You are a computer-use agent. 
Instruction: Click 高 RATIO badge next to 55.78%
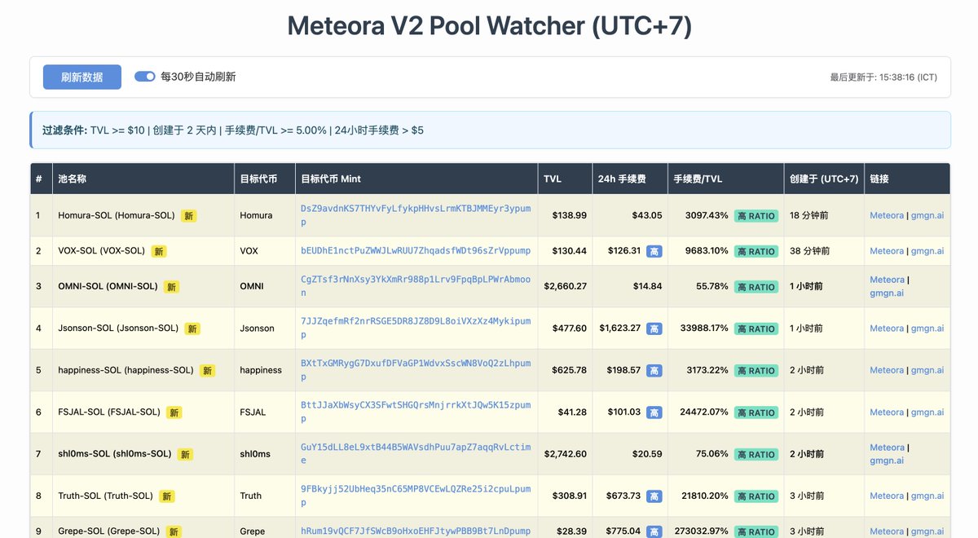pos(756,287)
